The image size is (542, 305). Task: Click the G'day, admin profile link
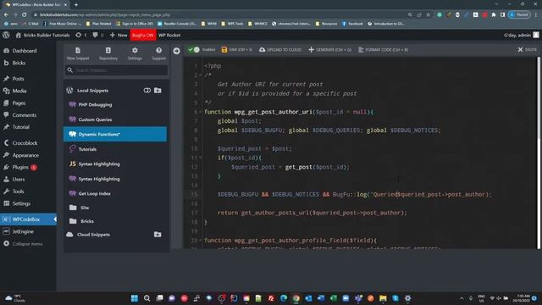522,35
